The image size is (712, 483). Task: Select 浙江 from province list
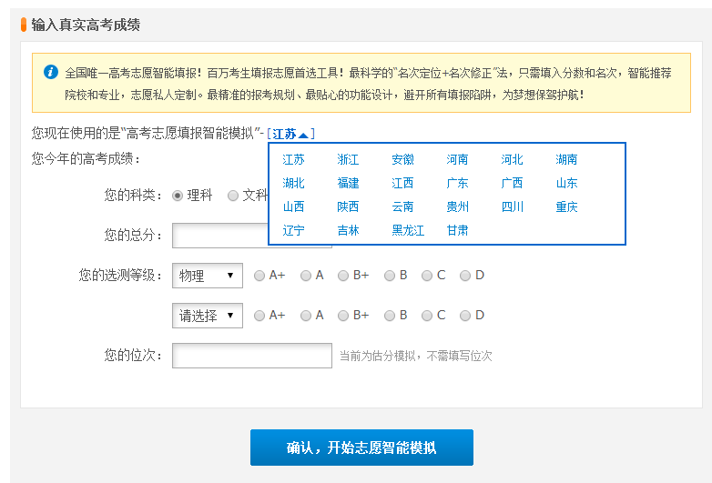348,160
